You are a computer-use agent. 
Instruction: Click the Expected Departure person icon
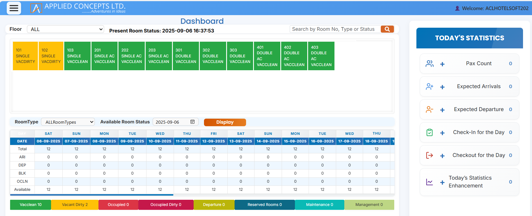[x=429, y=109]
